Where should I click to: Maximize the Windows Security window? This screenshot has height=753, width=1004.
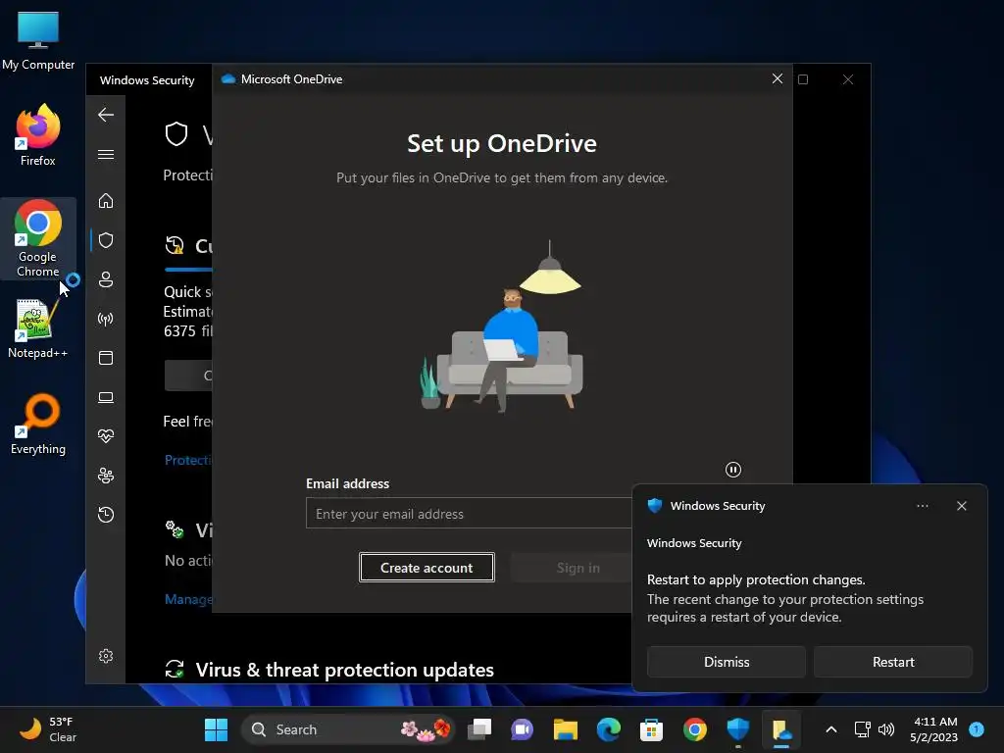(803, 79)
